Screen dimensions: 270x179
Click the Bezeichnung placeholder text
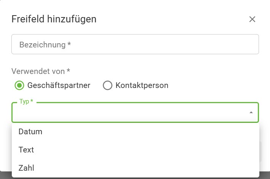pos(45,45)
